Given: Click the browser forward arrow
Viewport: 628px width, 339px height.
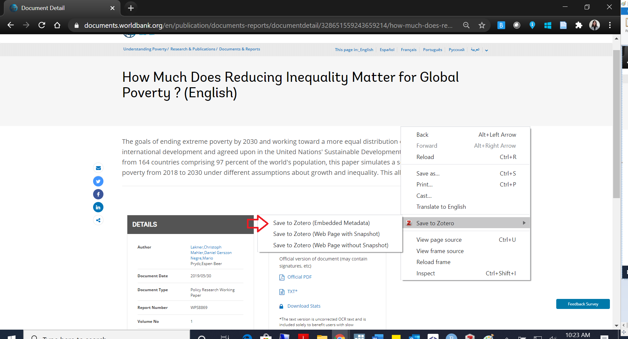Looking at the screenshot, I should [26, 25].
